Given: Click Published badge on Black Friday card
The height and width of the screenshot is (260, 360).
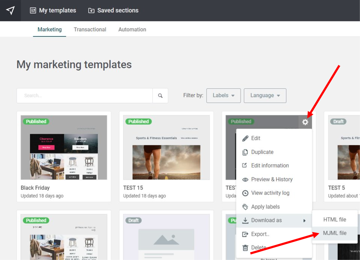Looking at the screenshot, I should pos(36,122).
